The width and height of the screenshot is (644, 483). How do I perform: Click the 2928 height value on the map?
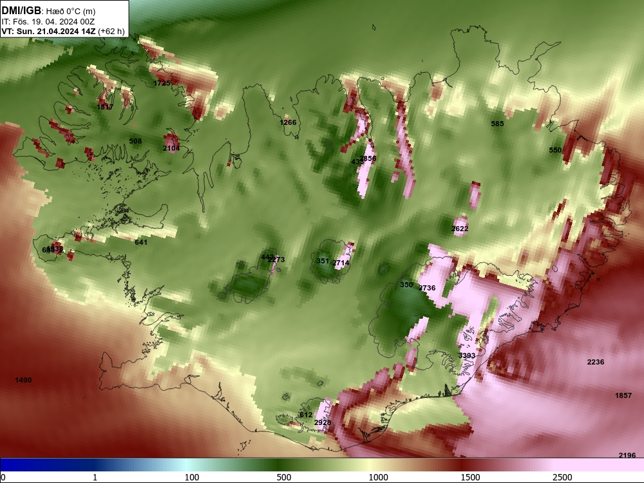323,422
